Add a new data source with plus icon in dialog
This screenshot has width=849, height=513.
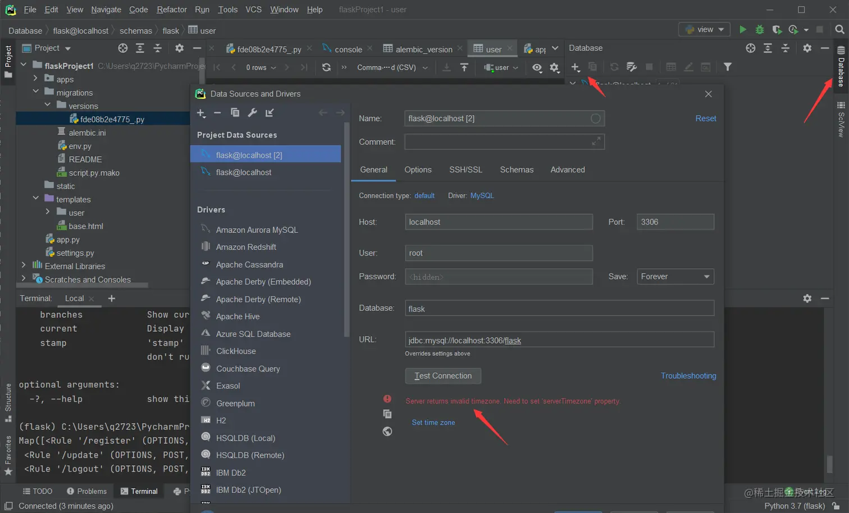(x=201, y=113)
